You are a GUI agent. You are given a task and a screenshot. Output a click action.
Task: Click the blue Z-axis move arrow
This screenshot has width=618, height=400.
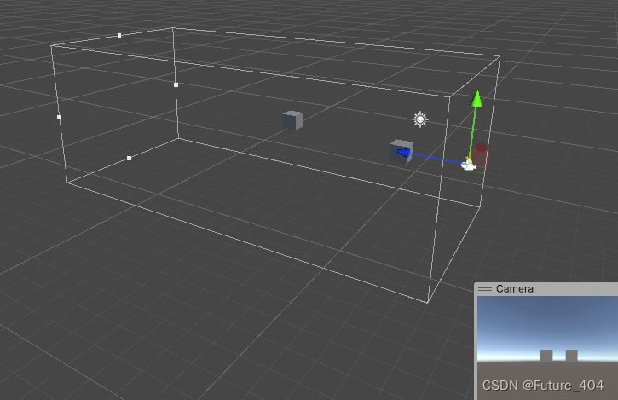403,153
